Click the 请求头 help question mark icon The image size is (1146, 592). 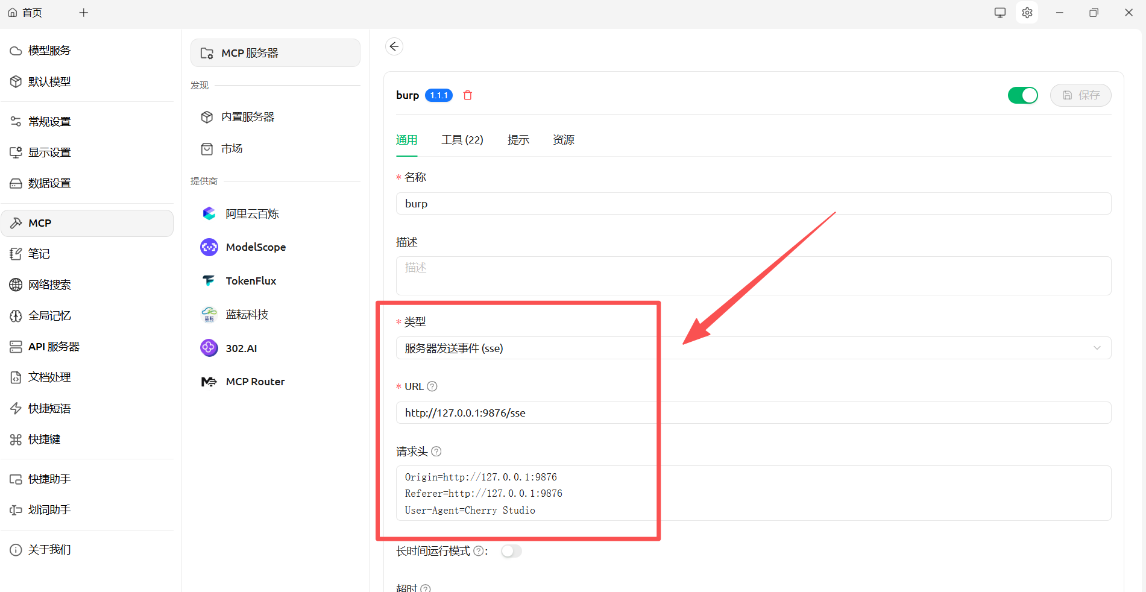436,452
